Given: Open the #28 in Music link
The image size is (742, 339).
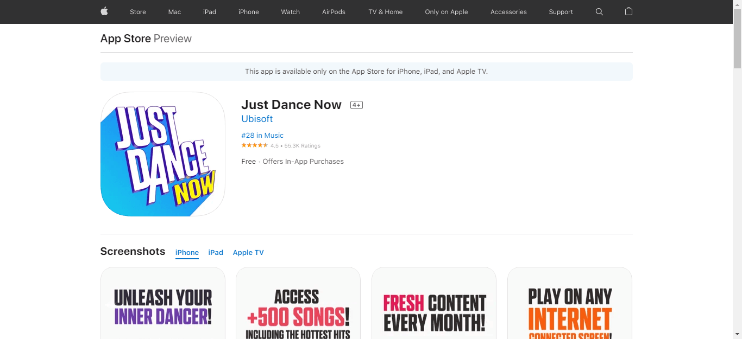Looking at the screenshot, I should 262,136.
